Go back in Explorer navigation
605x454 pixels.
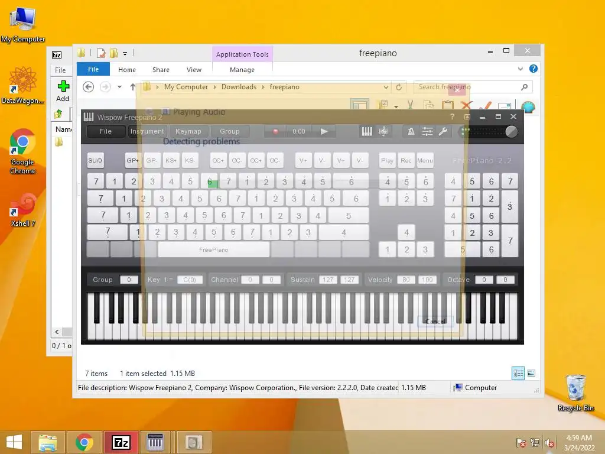point(89,87)
